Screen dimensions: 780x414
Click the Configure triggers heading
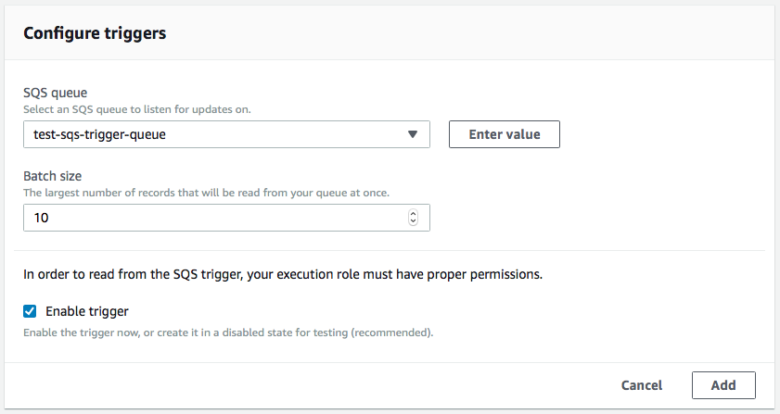[95, 33]
